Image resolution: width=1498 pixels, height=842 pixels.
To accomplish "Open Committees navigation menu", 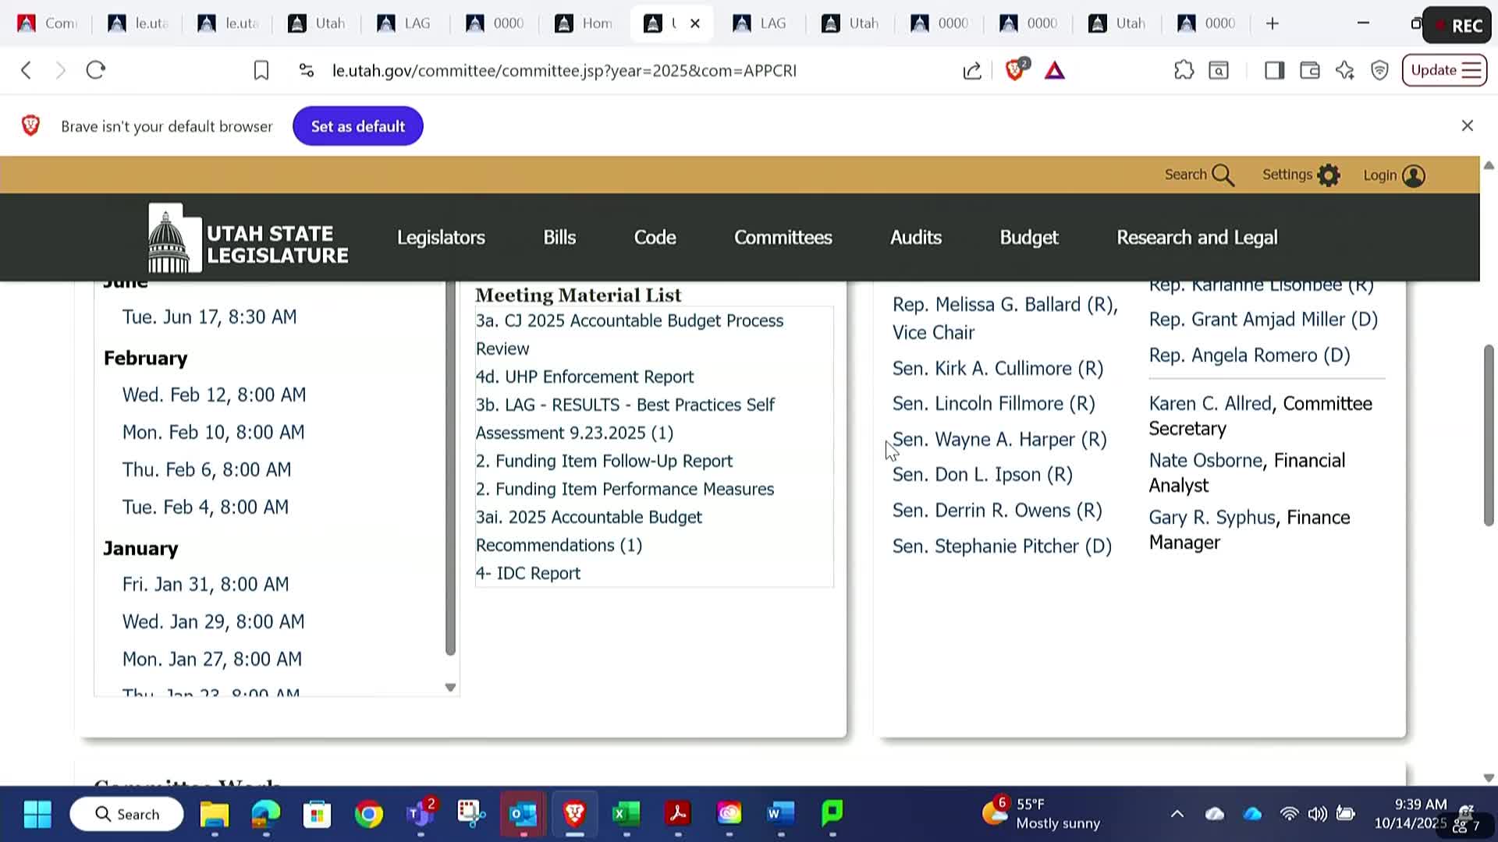I will click(x=783, y=237).
